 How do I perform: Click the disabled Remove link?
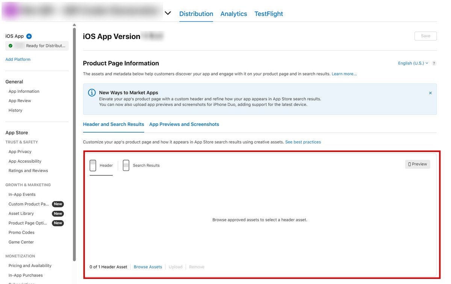tap(197, 267)
